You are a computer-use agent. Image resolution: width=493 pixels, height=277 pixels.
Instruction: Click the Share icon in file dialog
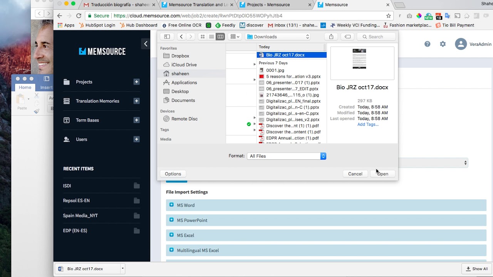click(331, 37)
